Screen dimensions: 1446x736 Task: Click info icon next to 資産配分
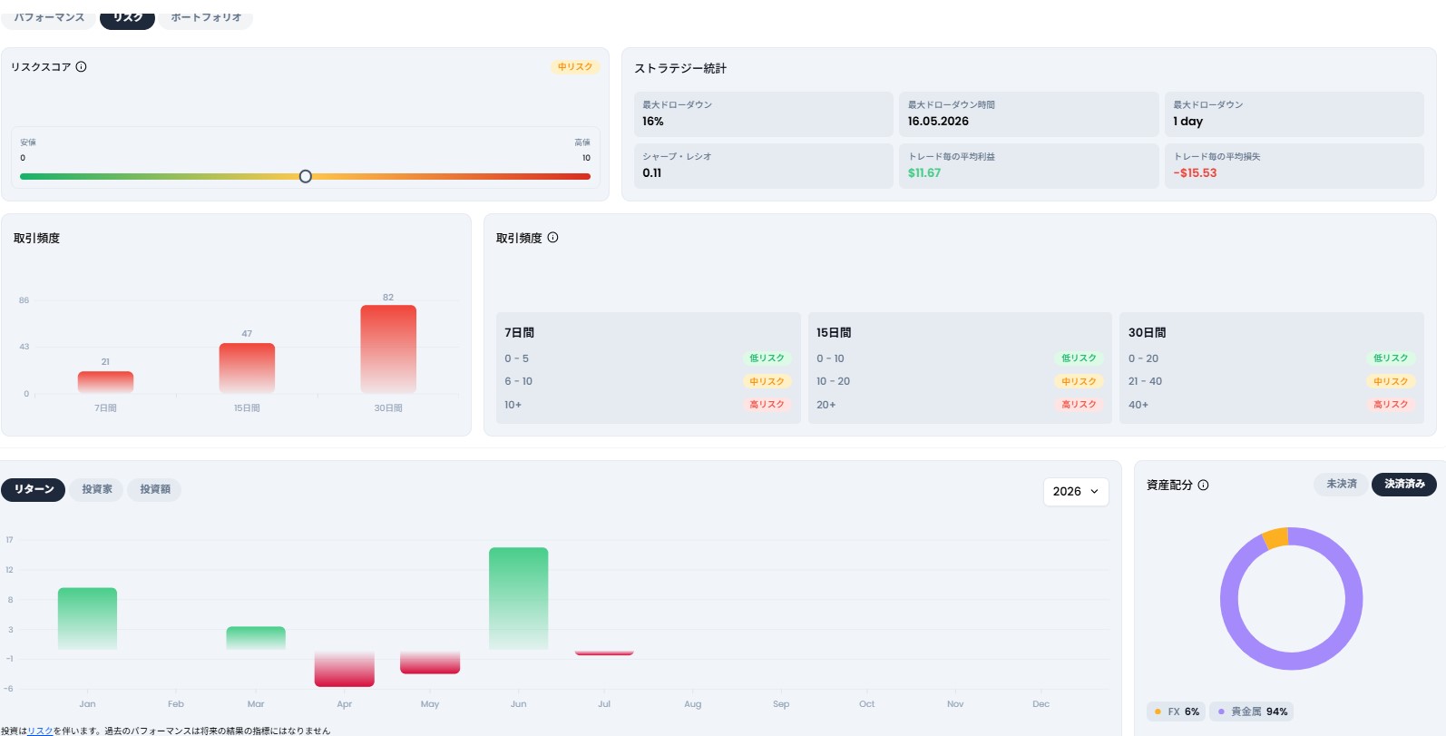coord(1203,485)
